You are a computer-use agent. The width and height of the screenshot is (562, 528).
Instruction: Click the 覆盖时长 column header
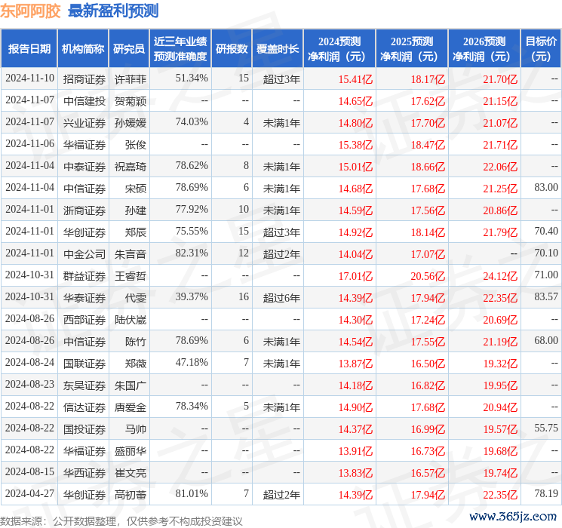tap(278, 49)
